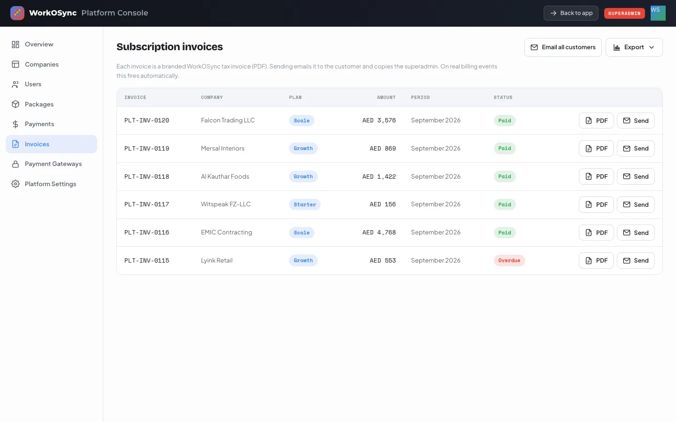Viewport: 676px width, 422px height.
Task: Click the Invoices document icon in sidebar
Action: coord(15,144)
